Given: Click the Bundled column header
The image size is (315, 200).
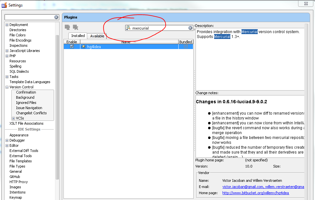Looking at the screenshot, I should [x=185, y=42].
